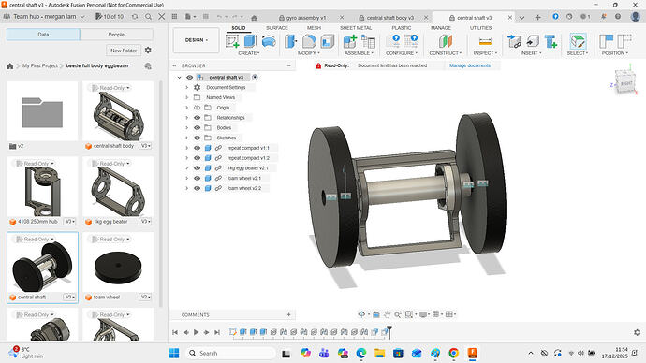Select the Inspect measure tool
The image size is (646, 363).
click(x=485, y=41)
